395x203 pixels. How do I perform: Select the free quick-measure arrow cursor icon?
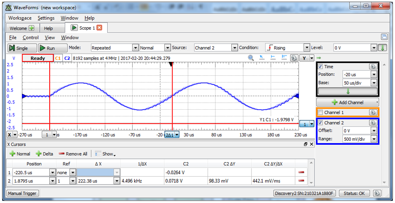262,58
